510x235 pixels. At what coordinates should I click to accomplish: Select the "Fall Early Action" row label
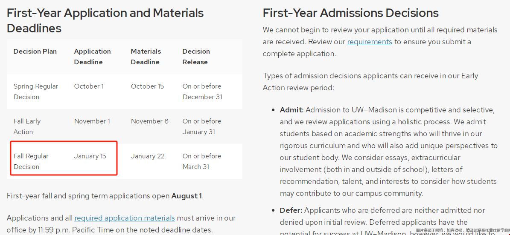27,126
